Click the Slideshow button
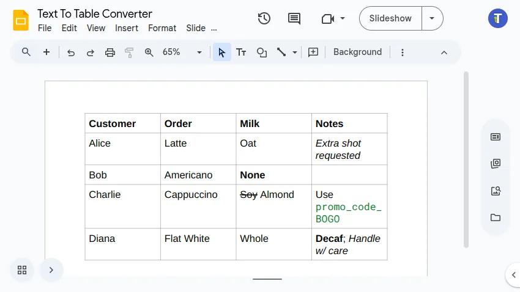The width and height of the screenshot is (520, 292). tap(390, 18)
